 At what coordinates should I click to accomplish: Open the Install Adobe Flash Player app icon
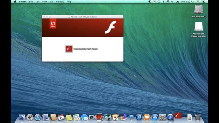69,49
